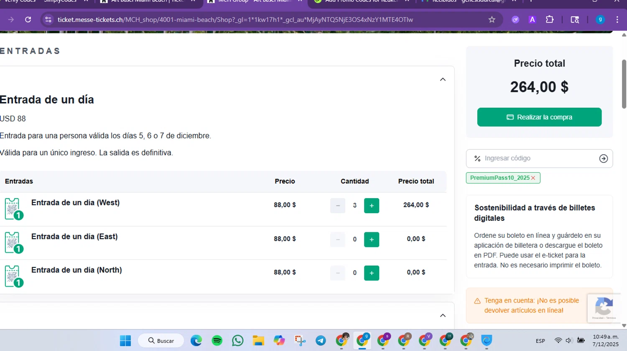Add one Entrada de un día (East) ticket
Viewport: 627px width, 351px height.
click(372, 239)
